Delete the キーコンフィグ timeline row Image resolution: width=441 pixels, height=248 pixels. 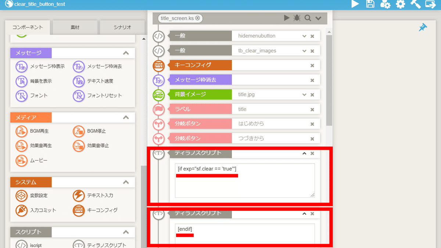312,65
